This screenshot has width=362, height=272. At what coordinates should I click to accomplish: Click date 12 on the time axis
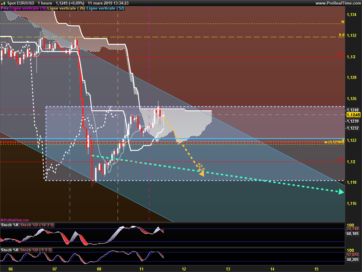click(184, 269)
